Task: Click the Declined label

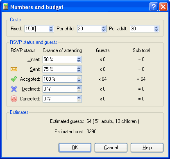Action: 31,89
